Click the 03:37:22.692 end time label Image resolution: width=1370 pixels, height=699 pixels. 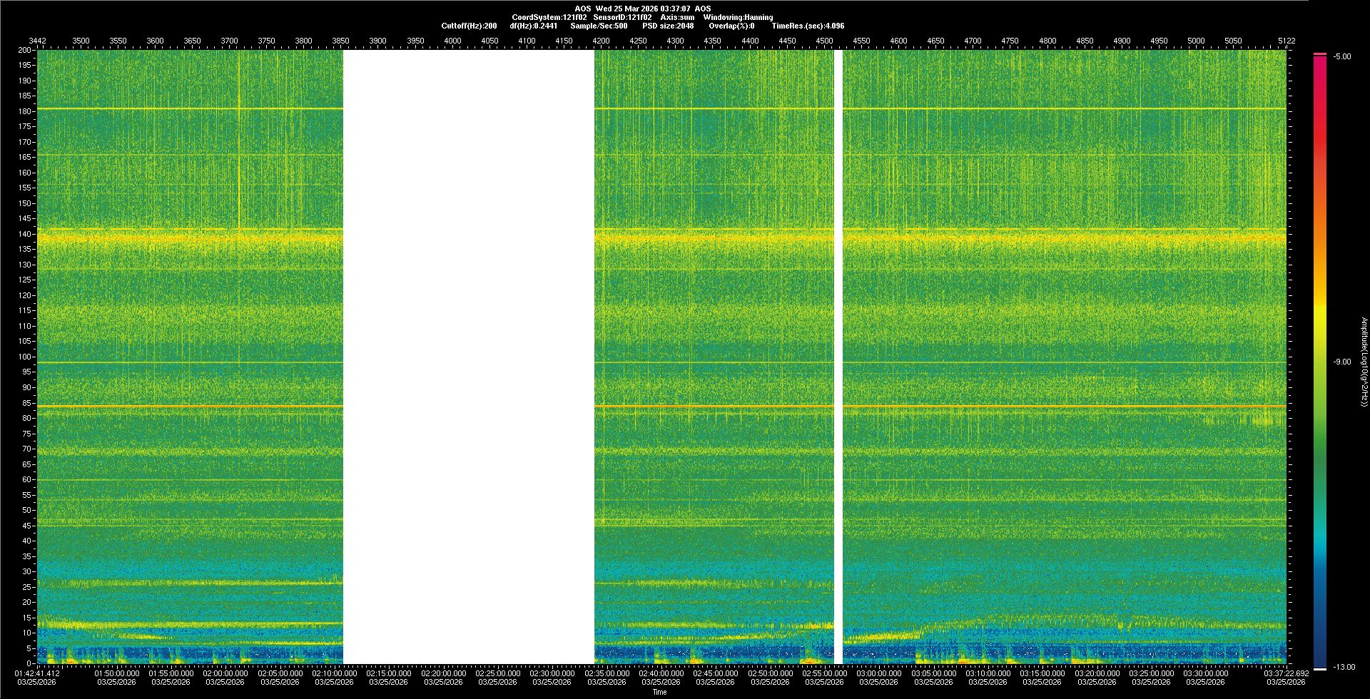tap(1286, 673)
